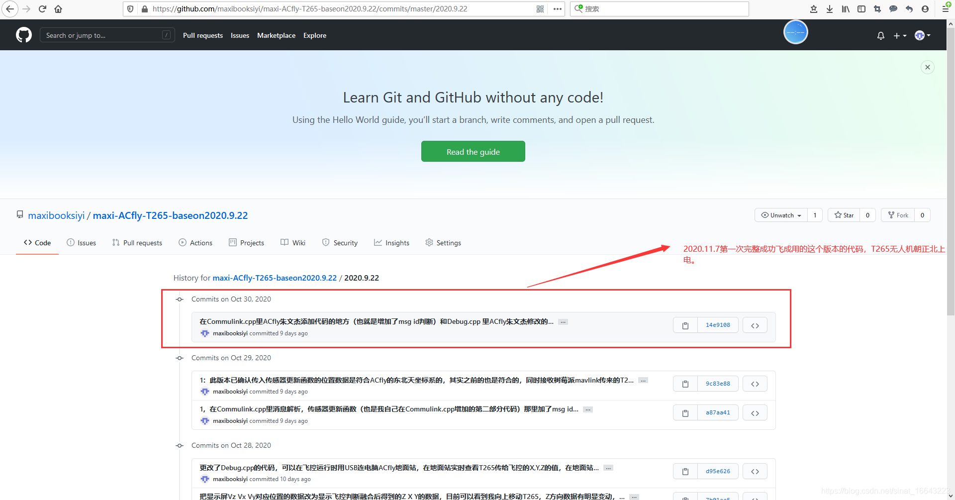Click the blue floating circle widget
Viewport: 955px width, 500px height.
click(x=796, y=32)
